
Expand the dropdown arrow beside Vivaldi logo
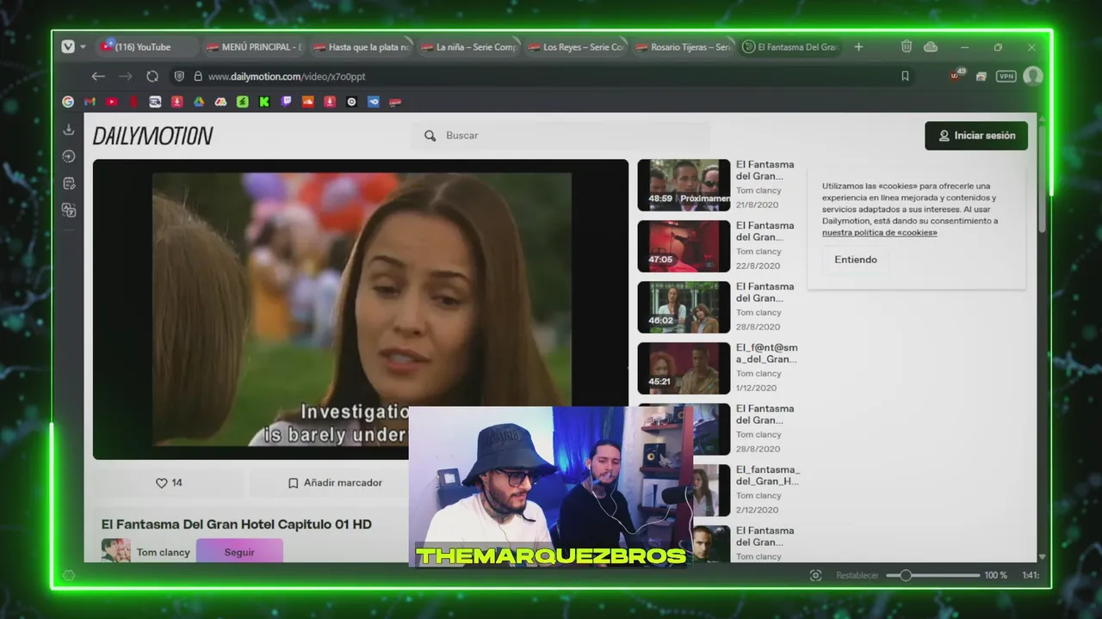(84, 47)
